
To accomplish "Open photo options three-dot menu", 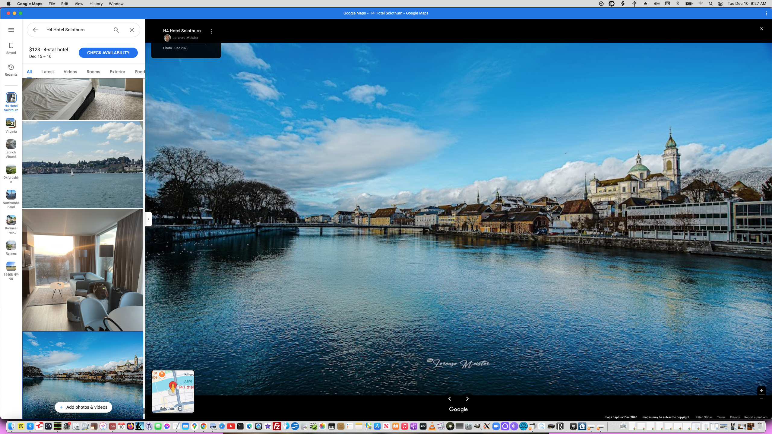I will [211, 31].
